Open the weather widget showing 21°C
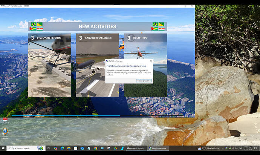Screen dimensions: 260x155 coord(208,148)
